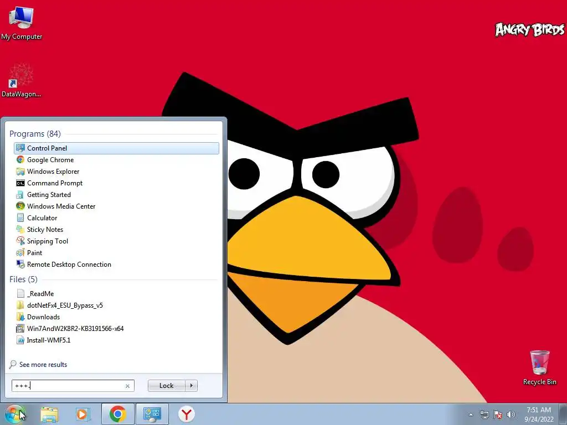Select the Recycle Bin icon
Viewport: 567px width, 425px height.
pyautogui.click(x=539, y=367)
